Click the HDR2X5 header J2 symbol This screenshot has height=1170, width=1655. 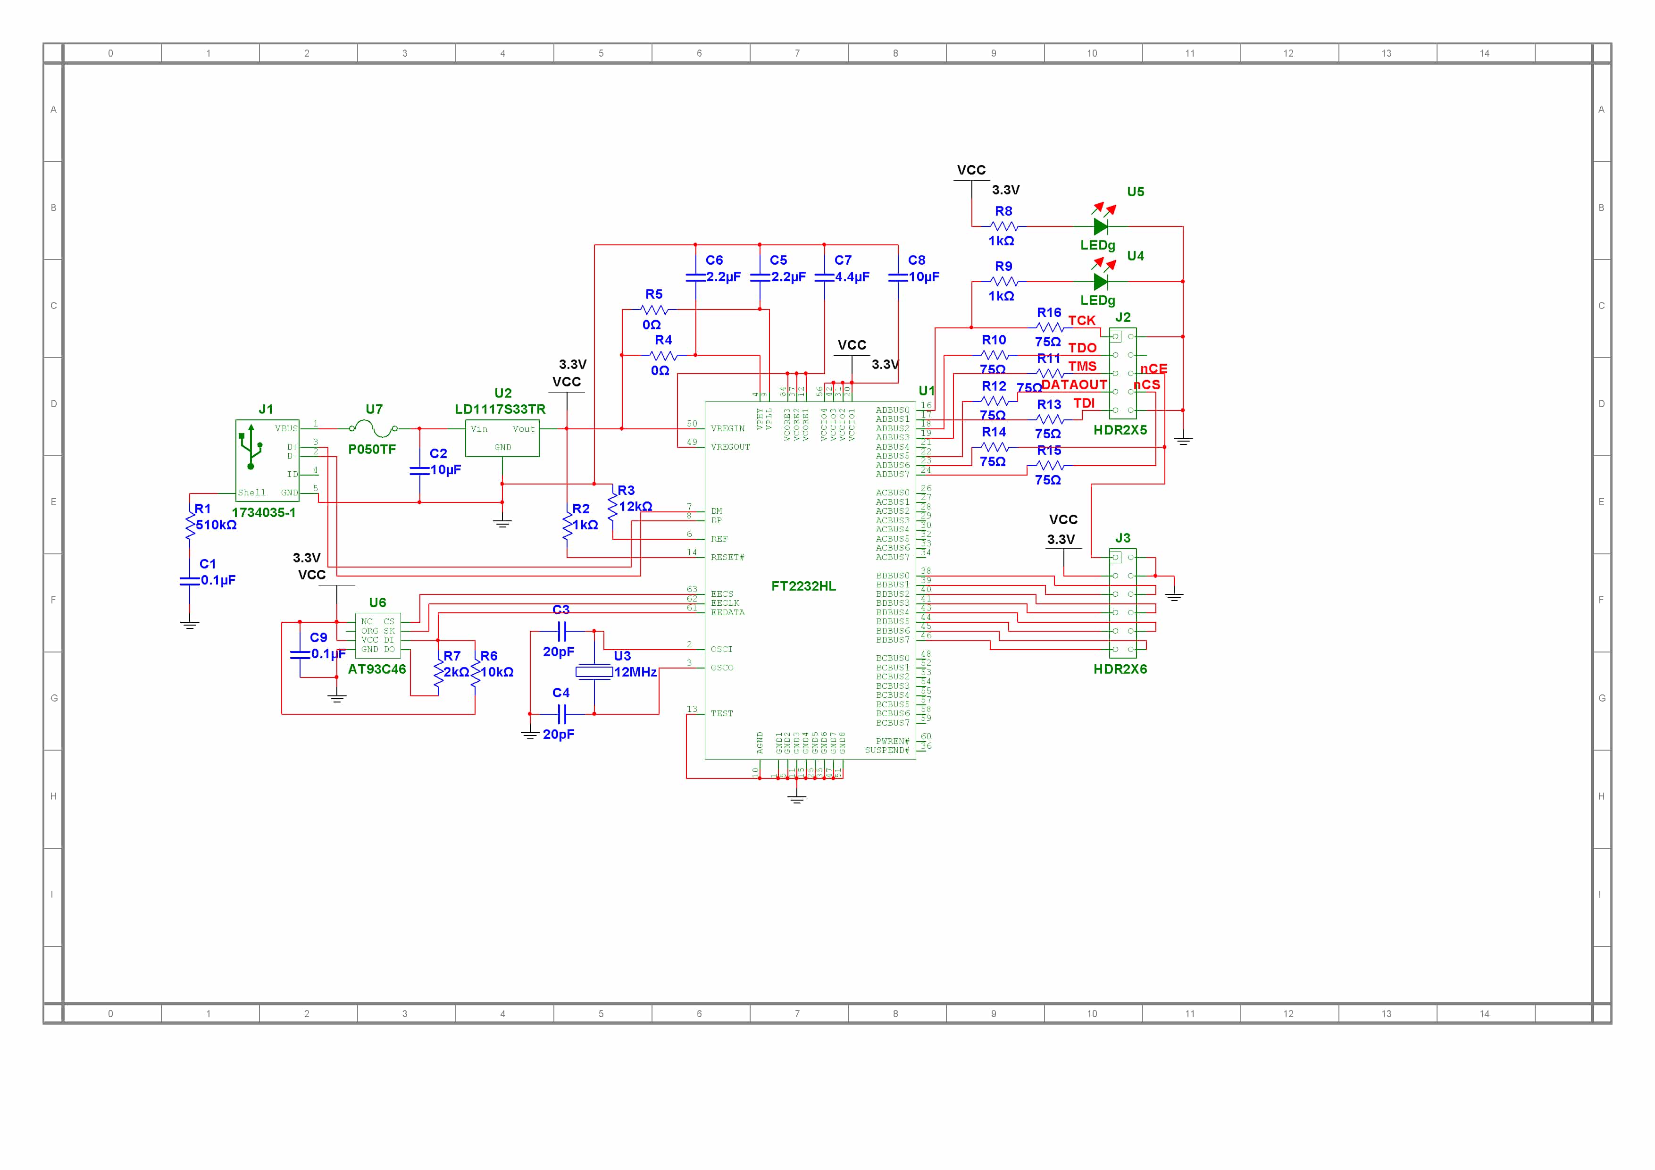tap(1122, 374)
